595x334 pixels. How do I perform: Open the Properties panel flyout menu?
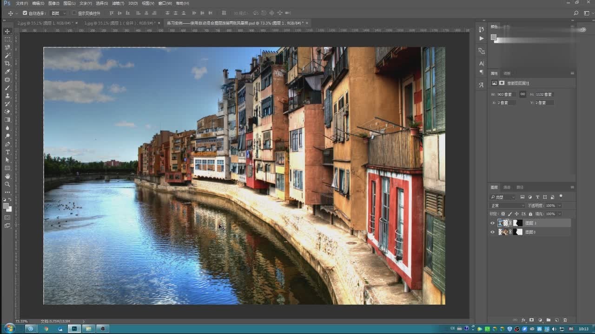click(x=572, y=73)
